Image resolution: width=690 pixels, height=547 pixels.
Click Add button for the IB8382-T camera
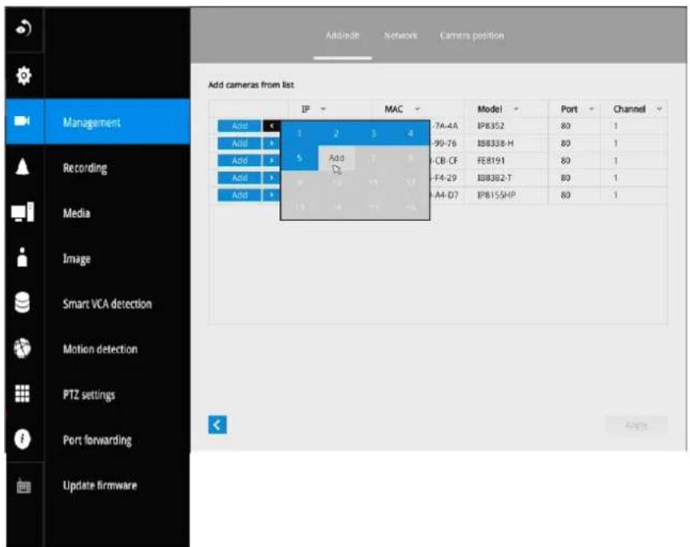[240, 178]
